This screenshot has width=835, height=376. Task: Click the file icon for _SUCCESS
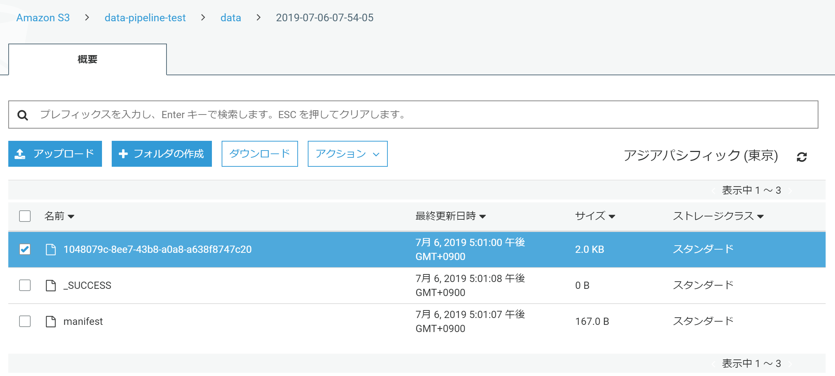click(51, 285)
